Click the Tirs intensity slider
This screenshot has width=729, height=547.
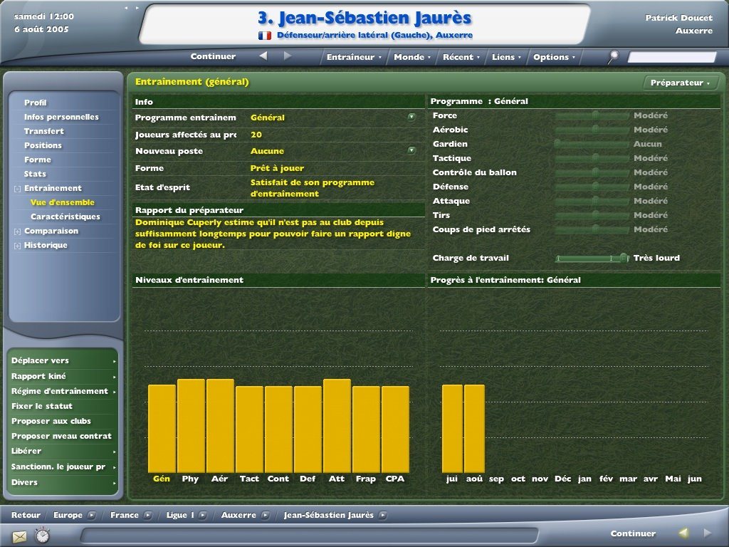coord(592,215)
